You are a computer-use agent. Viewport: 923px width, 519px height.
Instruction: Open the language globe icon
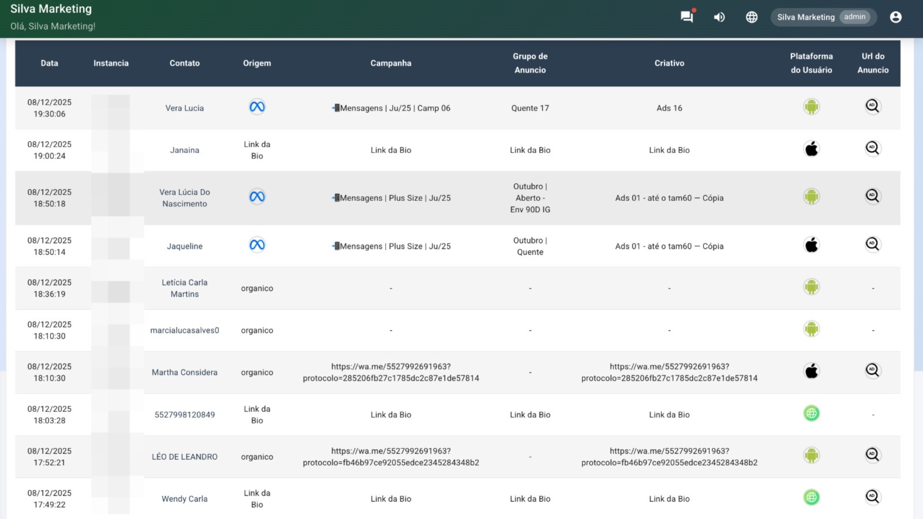pos(751,17)
